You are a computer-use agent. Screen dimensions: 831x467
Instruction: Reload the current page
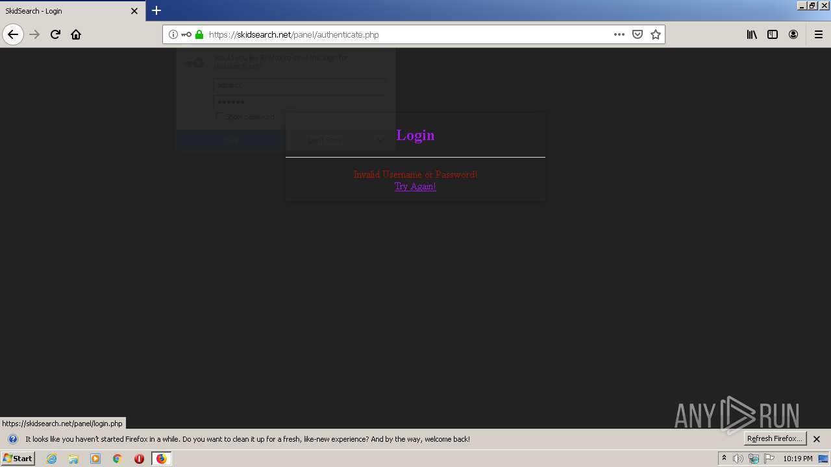click(55, 34)
